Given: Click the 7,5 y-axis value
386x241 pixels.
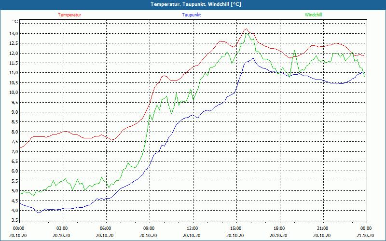Looking at the screenshot, I should click(x=15, y=142).
